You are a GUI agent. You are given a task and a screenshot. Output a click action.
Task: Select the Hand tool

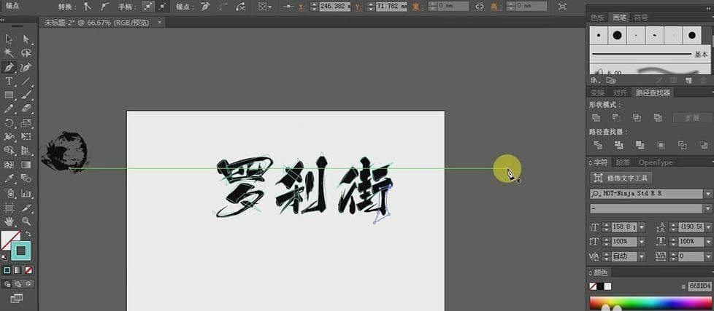[x=9, y=221]
